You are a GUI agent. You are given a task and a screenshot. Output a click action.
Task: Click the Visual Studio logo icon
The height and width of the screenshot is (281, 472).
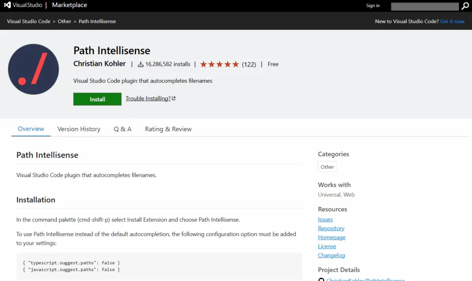(x=7, y=5)
